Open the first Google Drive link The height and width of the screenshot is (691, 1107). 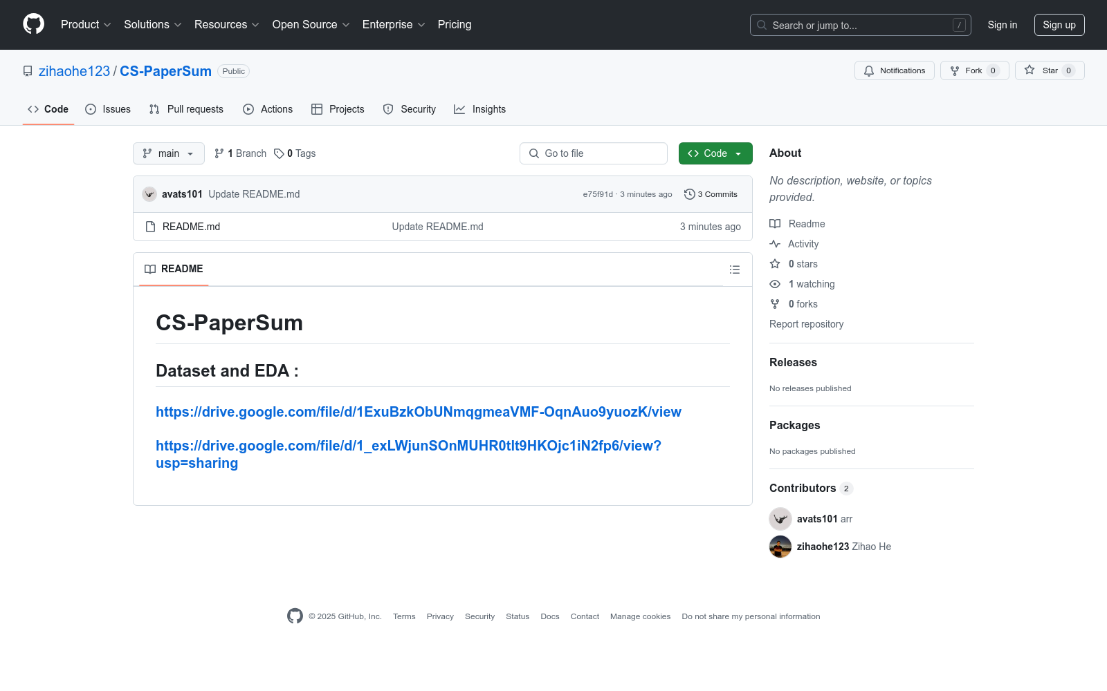(x=419, y=412)
